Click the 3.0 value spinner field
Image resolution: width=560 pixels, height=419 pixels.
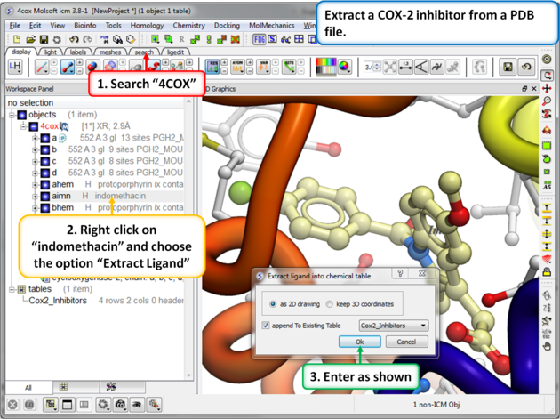[372, 67]
